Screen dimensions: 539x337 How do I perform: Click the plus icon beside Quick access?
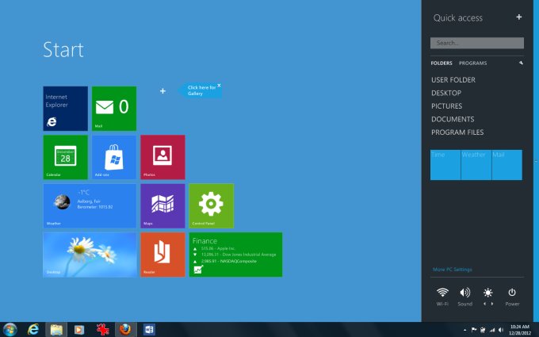coord(519,17)
